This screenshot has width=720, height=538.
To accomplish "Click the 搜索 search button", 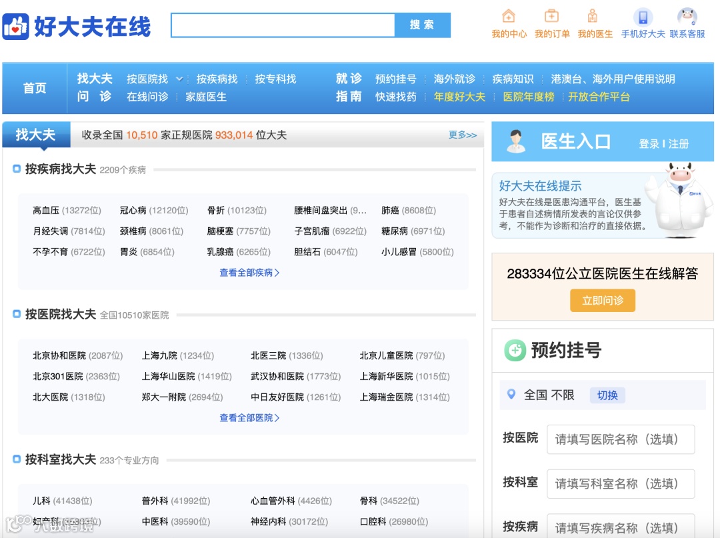I will pyautogui.click(x=423, y=25).
